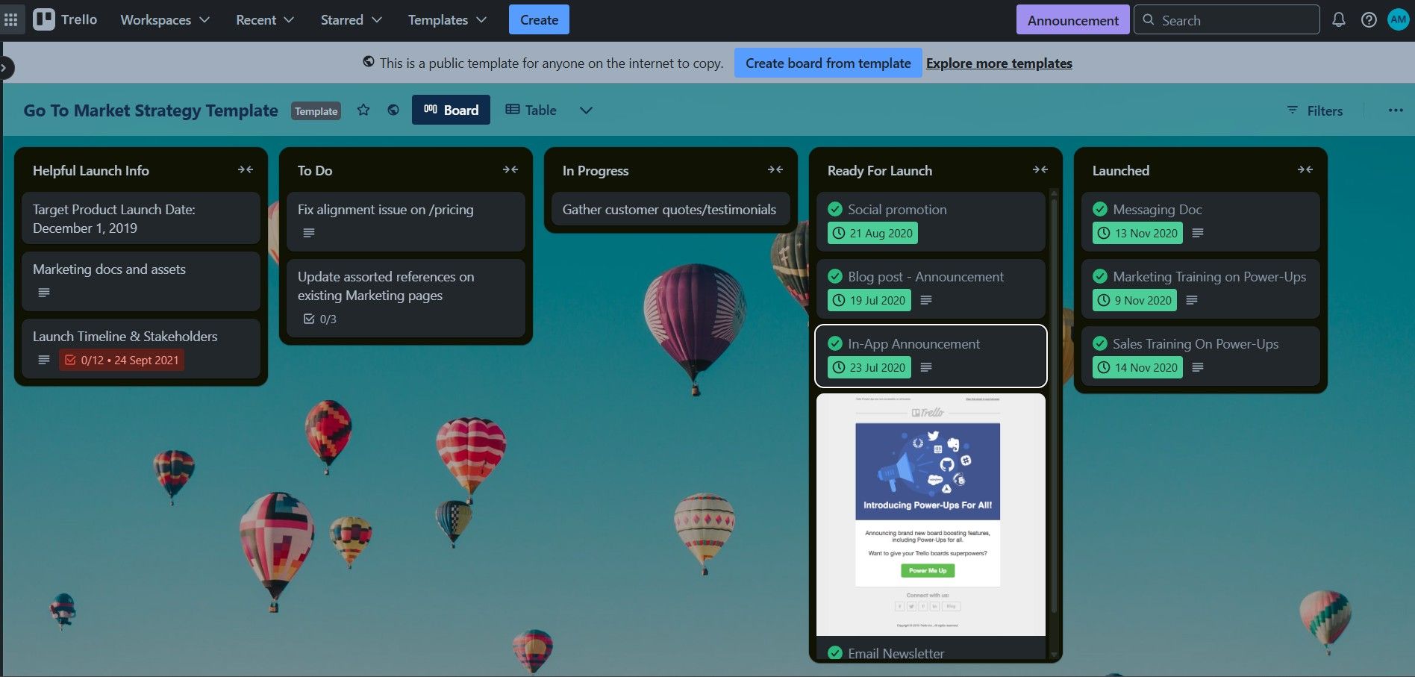Image resolution: width=1415 pixels, height=677 pixels.
Task: Open the AM account avatar menu
Action: 1398,20
